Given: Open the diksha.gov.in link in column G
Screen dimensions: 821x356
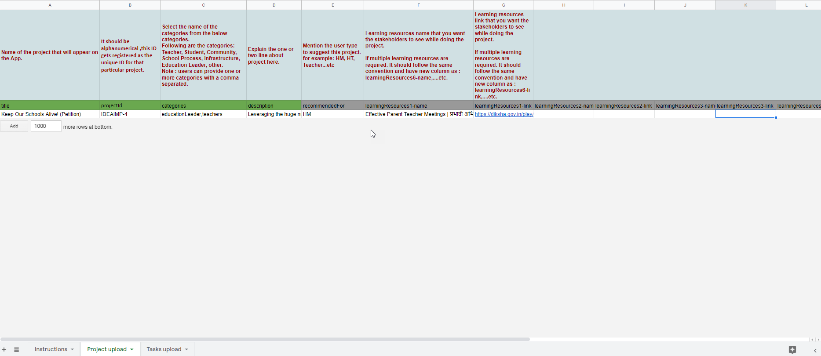Looking at the screenshot, I should pos(504,114).
